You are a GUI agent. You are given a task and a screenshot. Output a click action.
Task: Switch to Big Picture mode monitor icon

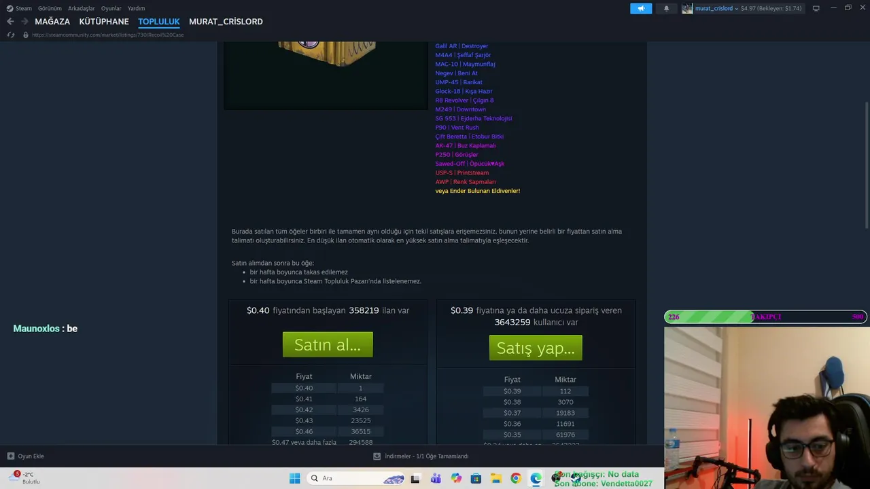coord(816,8)
